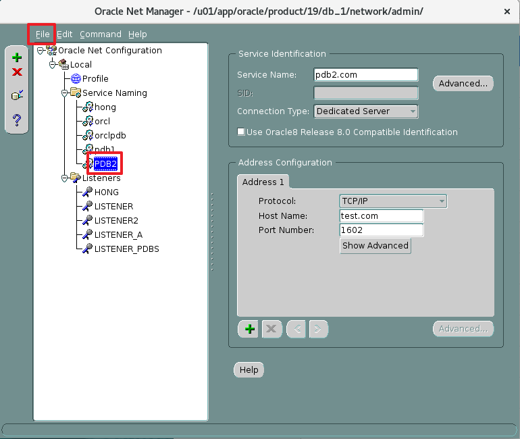
Task: Click the red X Delete toolbar icon
Action: tap(17, 72)
